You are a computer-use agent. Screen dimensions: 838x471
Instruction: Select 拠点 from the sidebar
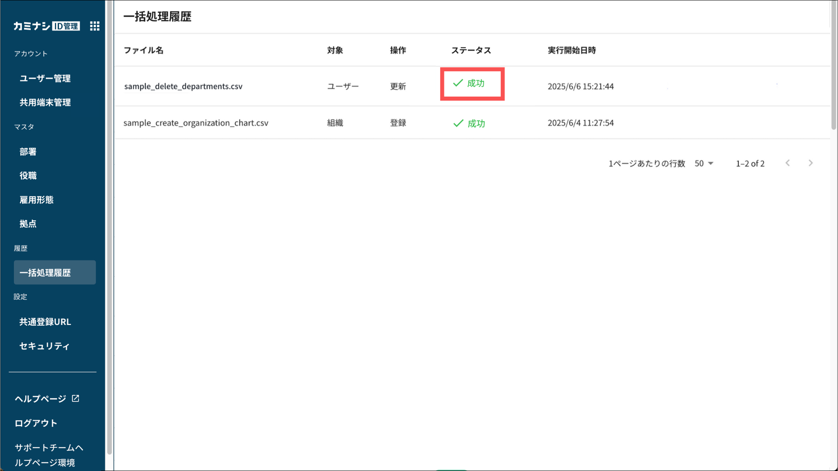coord(28,224)
